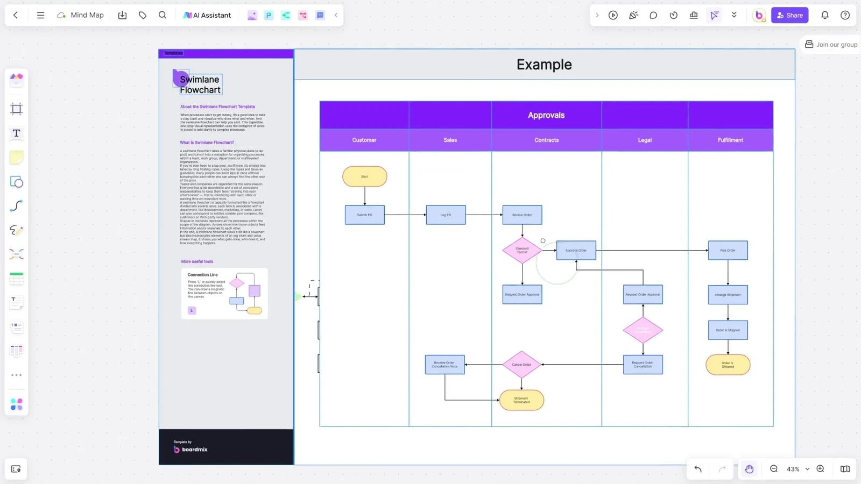Select the Connection Line tool

click(x=17, y=206)
